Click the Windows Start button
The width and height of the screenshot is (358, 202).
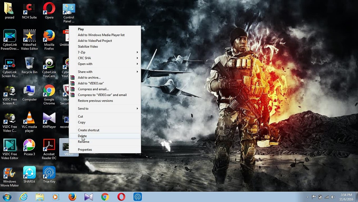(x=7, y=197)
